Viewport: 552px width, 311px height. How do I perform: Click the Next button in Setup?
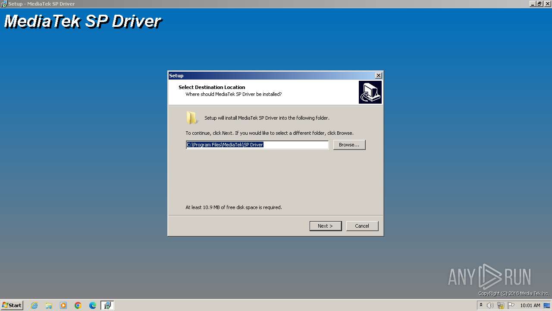pyautogui.click(x=326, y=226)
